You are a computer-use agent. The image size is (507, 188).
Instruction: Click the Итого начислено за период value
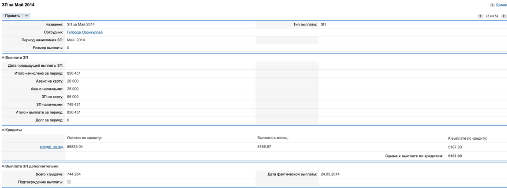[x=74, y=73]
